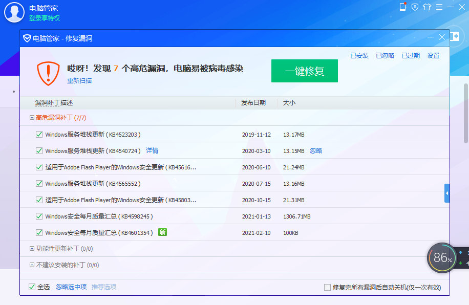Image resolution: width=469 pixels, height=305 pixels.
Task: Uncheck the KB4523203 patch checkbox
Action: tap(39, 134)
